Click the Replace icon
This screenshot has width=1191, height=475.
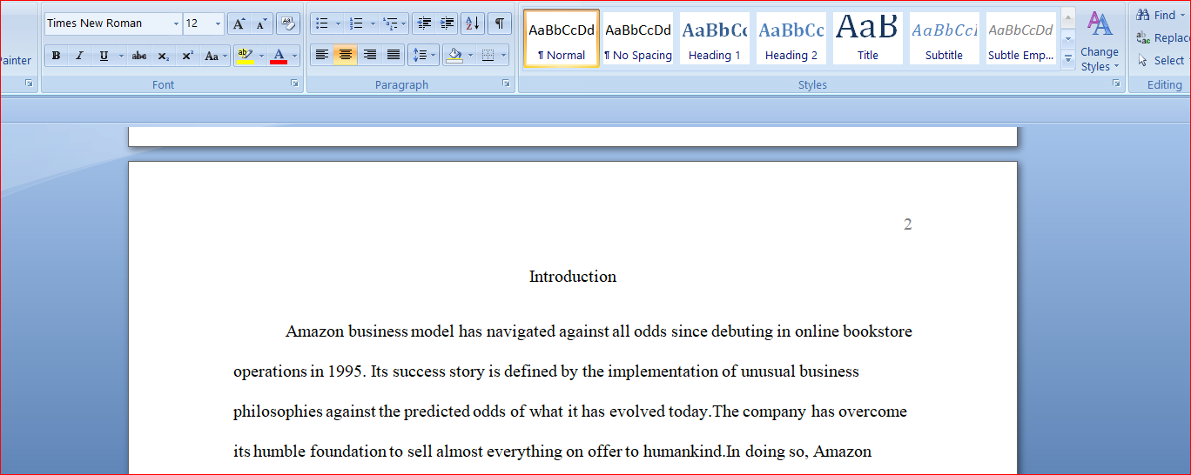pyautogui.click(x=1143, y=37)
